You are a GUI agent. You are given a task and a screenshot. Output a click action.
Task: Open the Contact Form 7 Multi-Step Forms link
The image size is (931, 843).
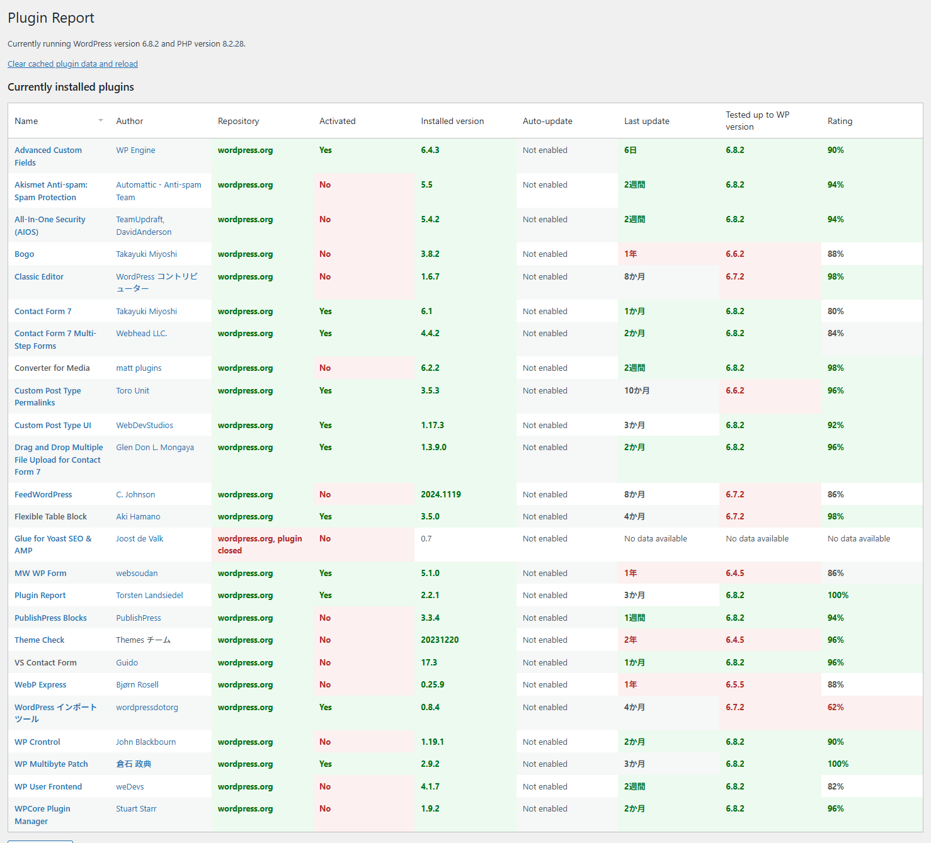point(55,339)
